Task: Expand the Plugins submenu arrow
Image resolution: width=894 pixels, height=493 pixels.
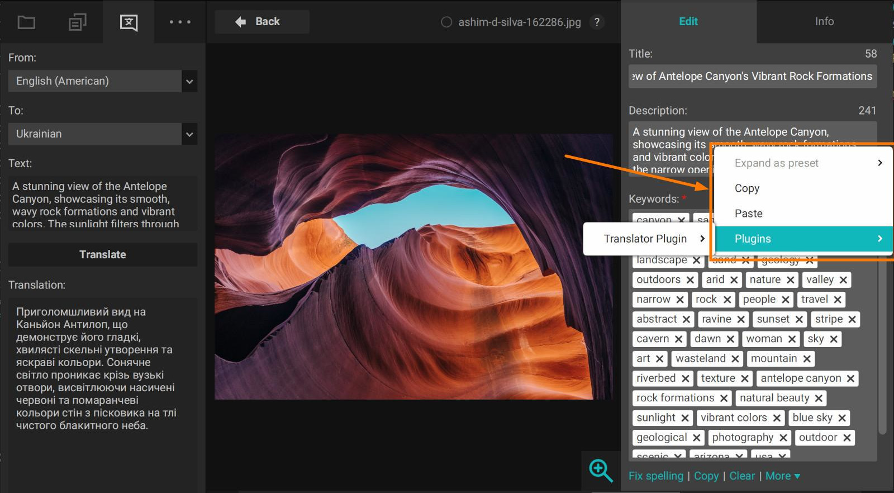Action: click(x=880, y=239)
